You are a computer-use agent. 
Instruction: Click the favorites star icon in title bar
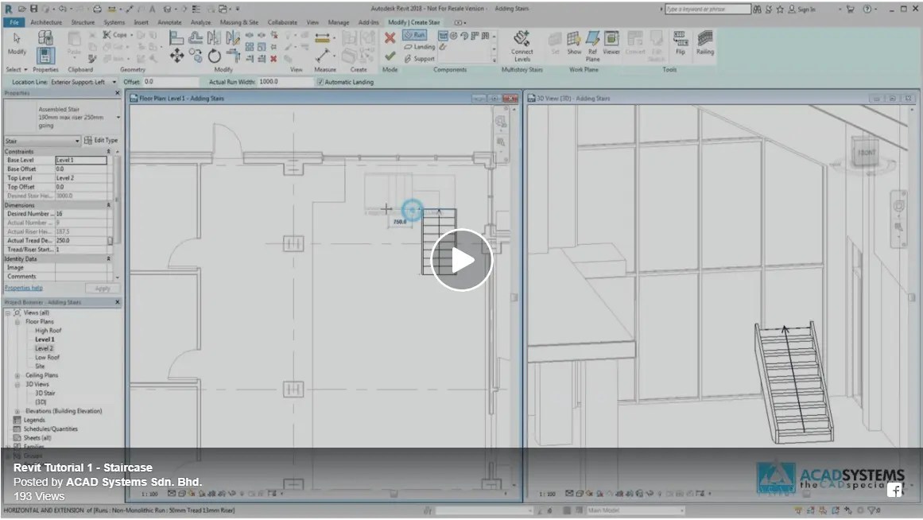coord(780,9)
